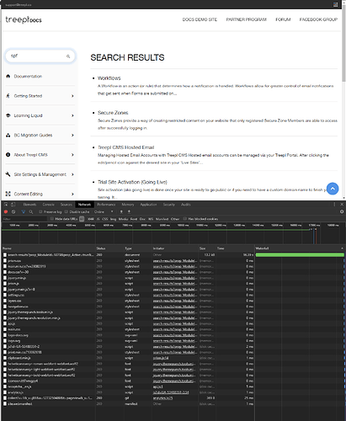Image resolution: width=346 pixels, height=421 pixels.
Task: Expand Content Editing chevron
Action: coord(72,195)
